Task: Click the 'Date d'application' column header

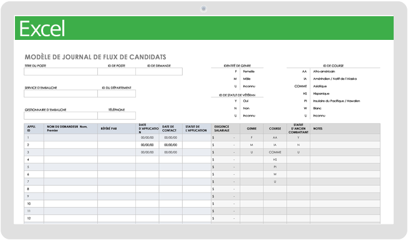Action: (x=147, y=128)
